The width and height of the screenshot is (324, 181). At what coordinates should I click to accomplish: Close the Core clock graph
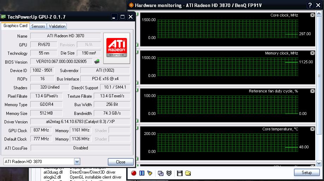tap(312, 15)
